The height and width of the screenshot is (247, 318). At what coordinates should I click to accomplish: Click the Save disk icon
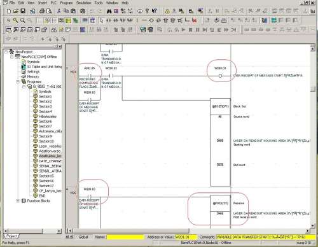23,11
